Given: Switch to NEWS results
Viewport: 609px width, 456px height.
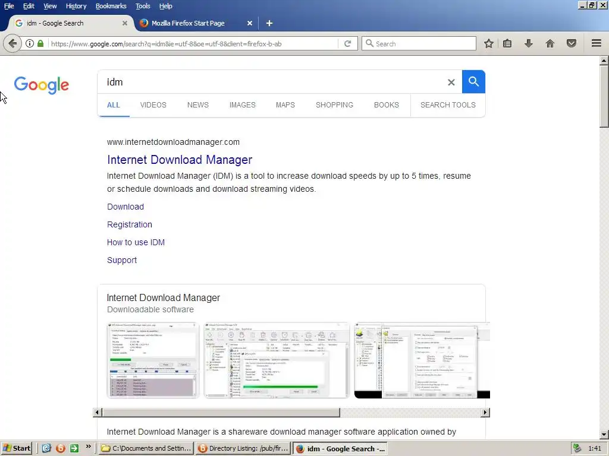Looking at the screenshot, I should [197, 105].
